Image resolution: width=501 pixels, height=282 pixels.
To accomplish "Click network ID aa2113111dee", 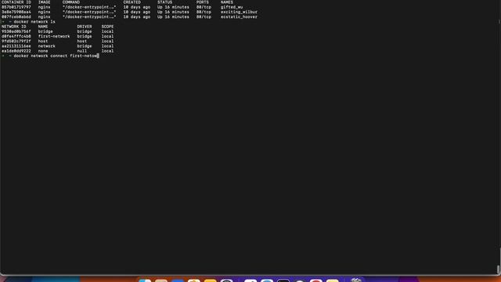I will (x=16, y=46).
